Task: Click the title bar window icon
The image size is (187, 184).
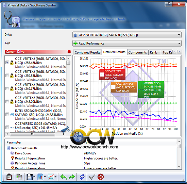Action: [x=4, y=5]
